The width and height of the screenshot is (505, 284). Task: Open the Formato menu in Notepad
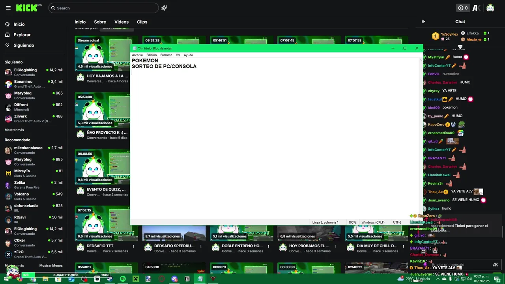pyautogui.click(x=166, y=55)
